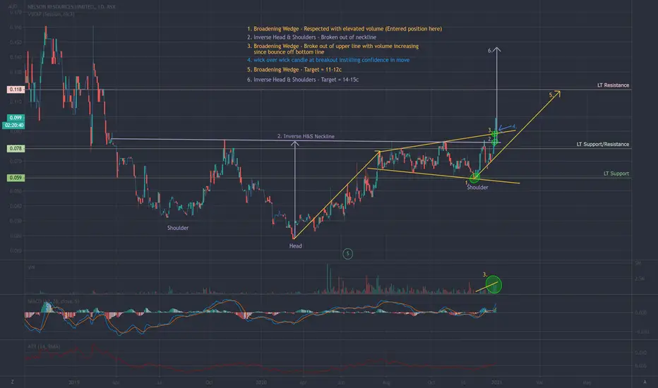
Task: Select the MACD indicator legend
Action: point(53,301)
